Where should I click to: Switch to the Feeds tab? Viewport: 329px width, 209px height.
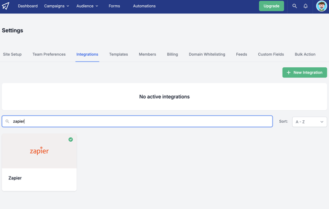click(241, 54)
